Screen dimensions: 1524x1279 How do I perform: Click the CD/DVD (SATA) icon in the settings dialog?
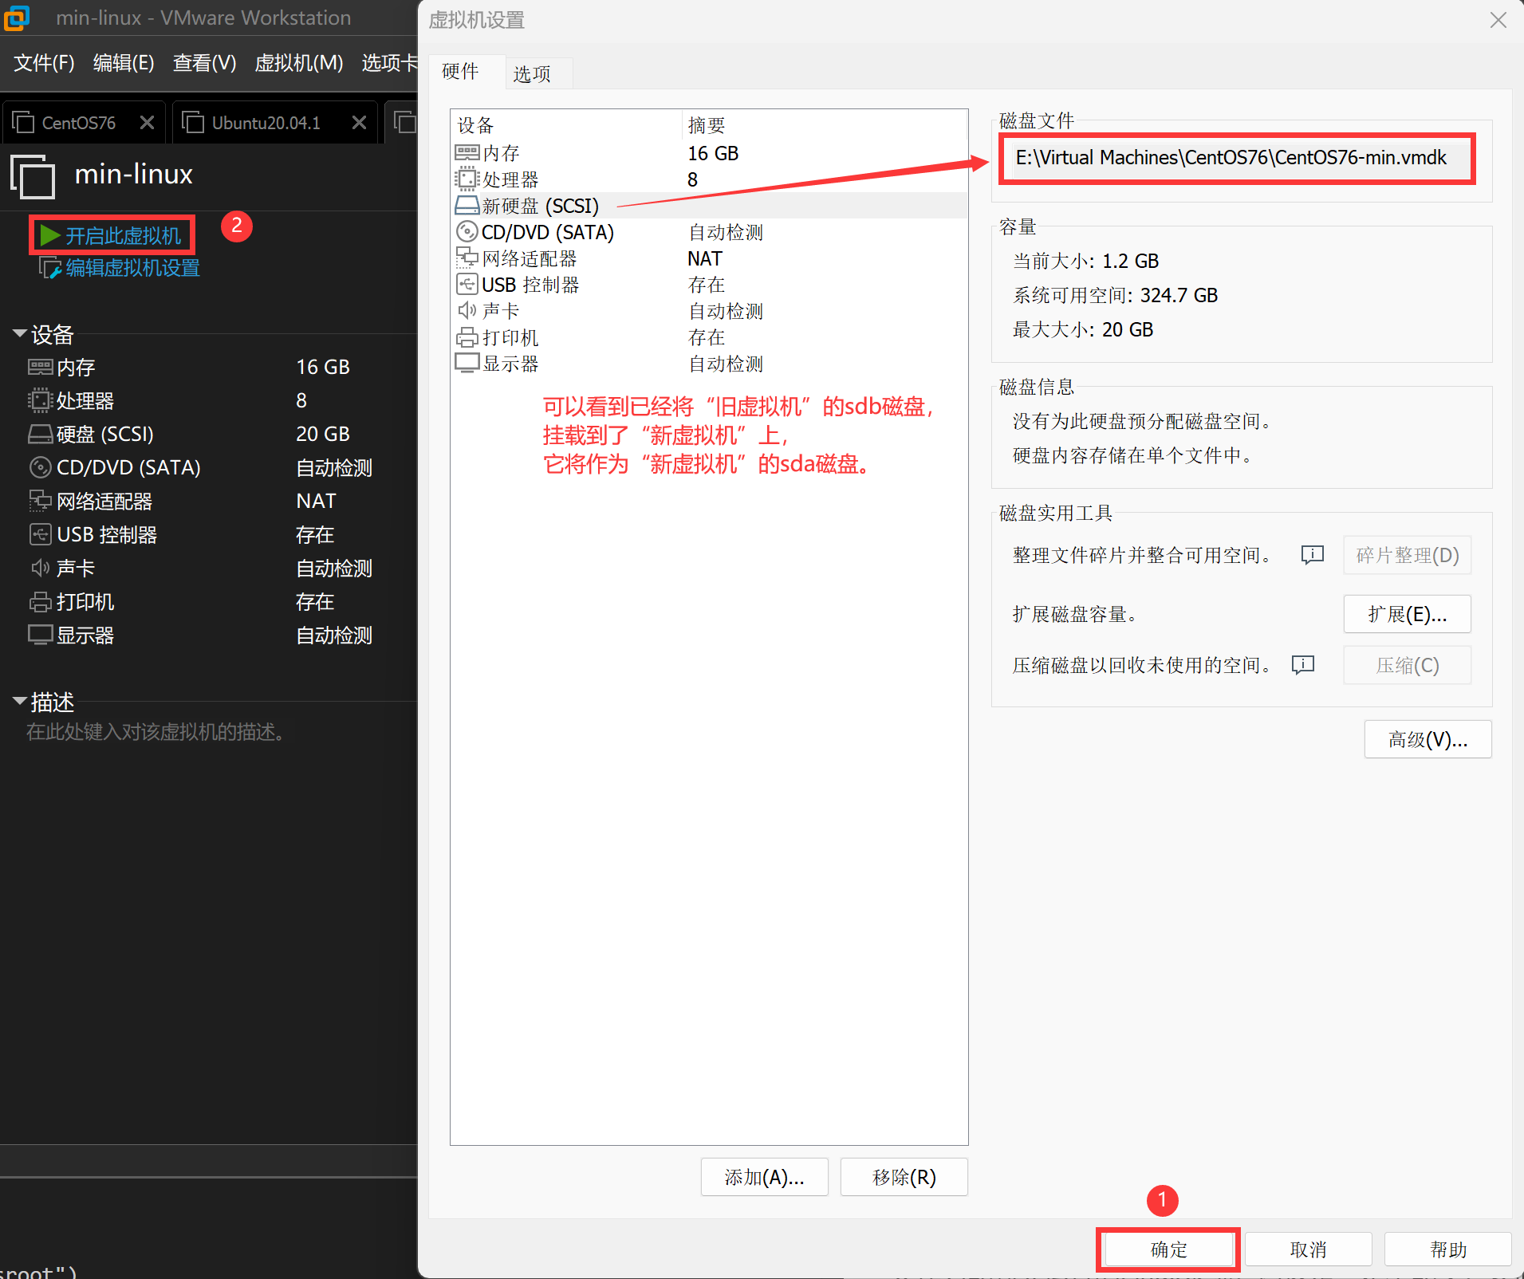coord(467,231)
